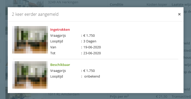Click the green Beschikbaar status label
The width and height of the screenshot is (191, 99).
[60, 65]
